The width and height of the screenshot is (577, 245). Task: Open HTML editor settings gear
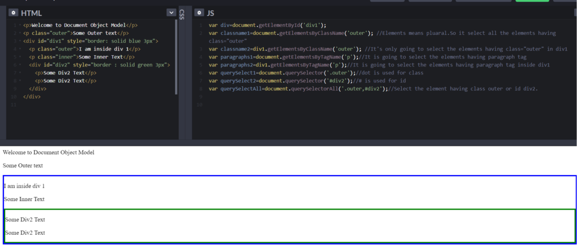pyautogui.click(x=14, y=12)
